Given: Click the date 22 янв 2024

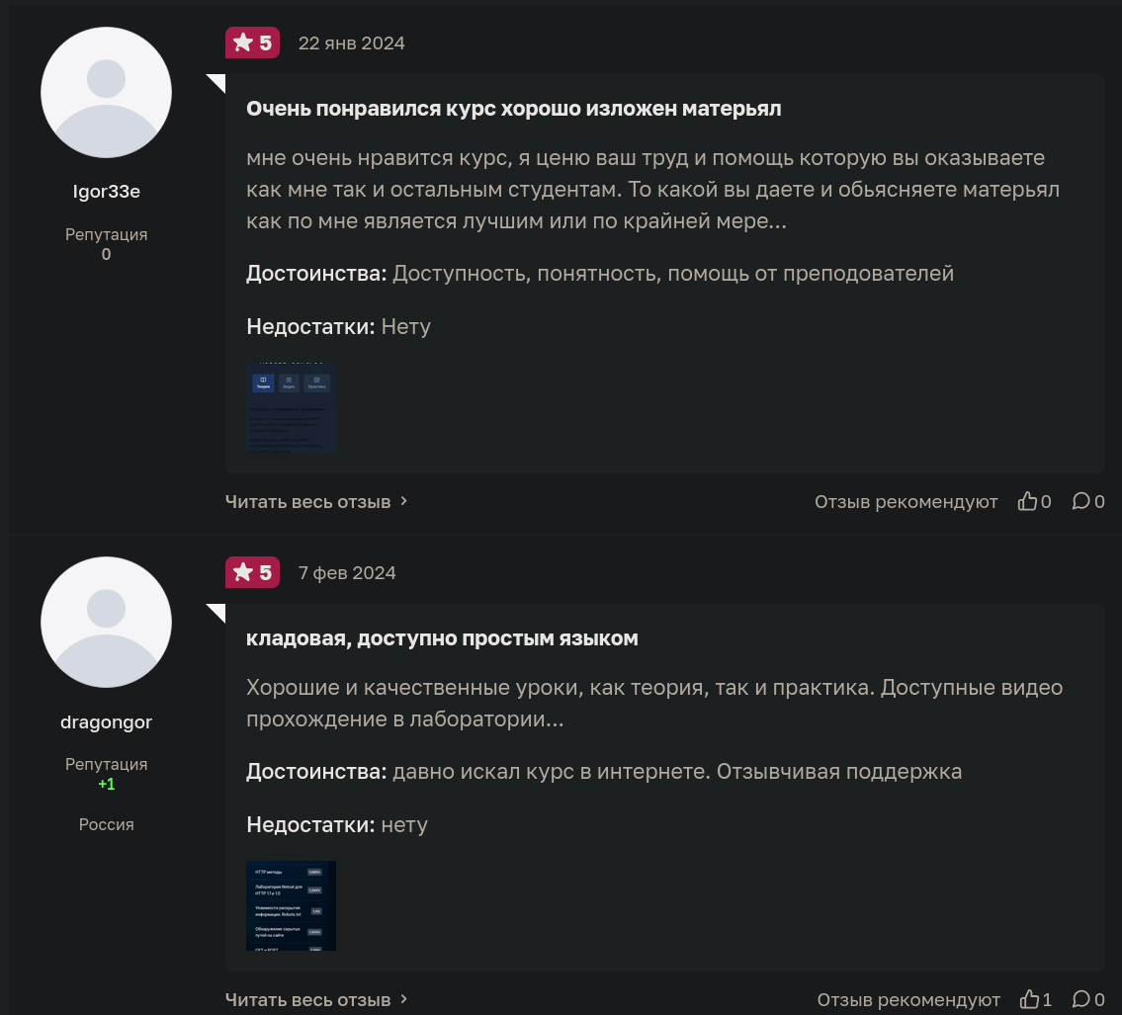Looking at the screenshot, I should coord(351,43).
